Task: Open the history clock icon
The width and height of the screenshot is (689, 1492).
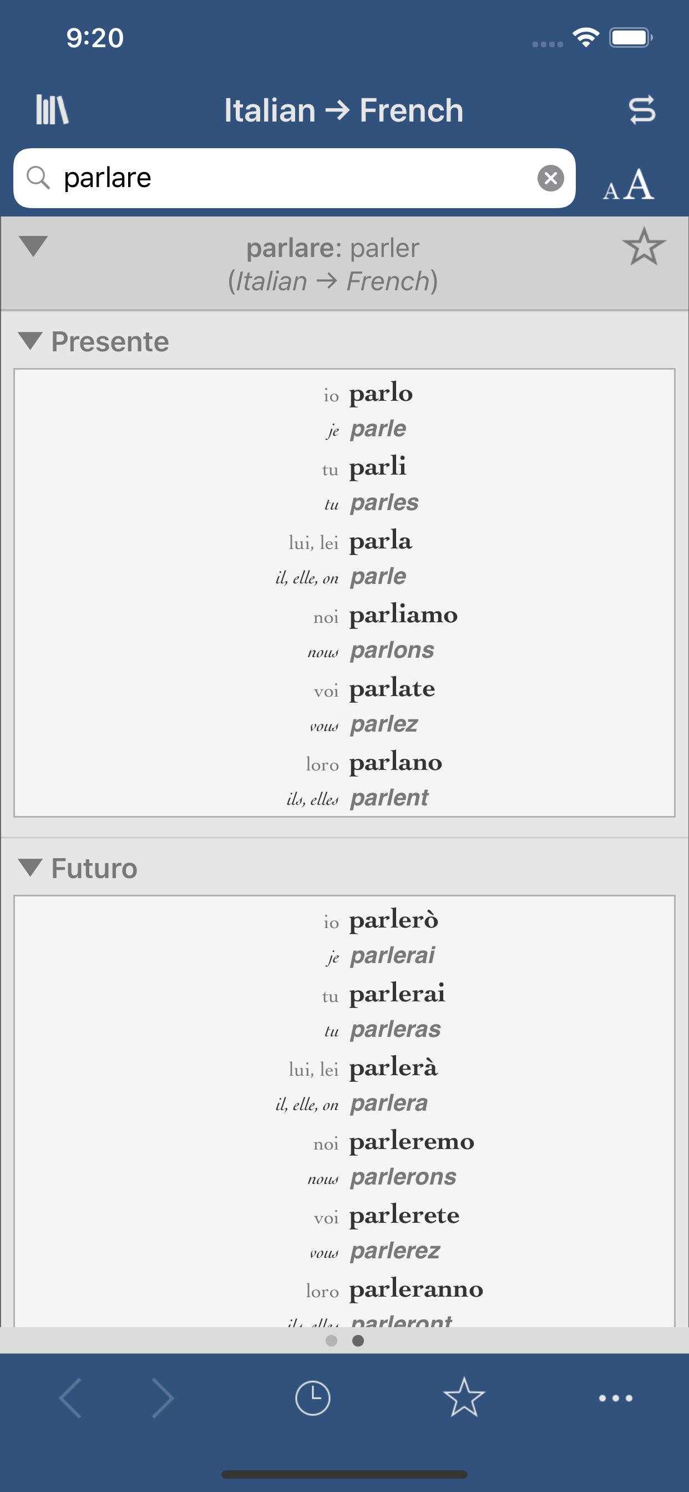Action: click(x=312, y=1398)
